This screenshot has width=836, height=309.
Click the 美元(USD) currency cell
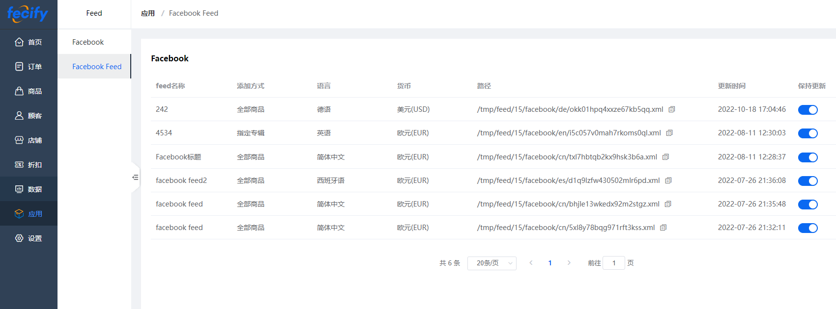coord(413,109)
